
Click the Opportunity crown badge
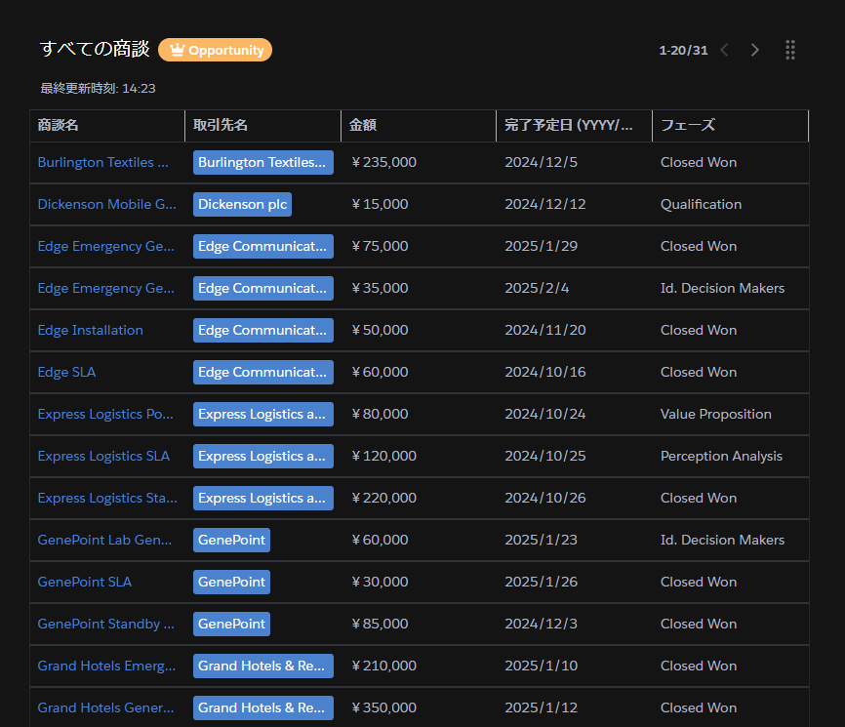(x=215, y=50)
